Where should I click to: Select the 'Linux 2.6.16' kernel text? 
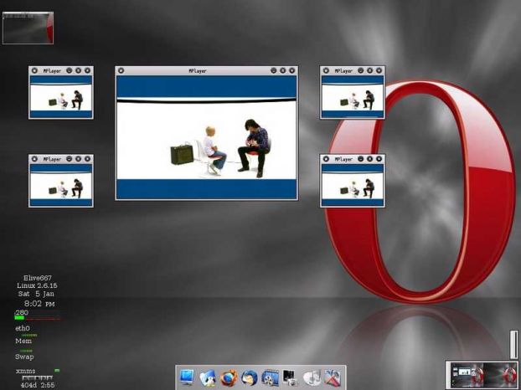tap(37, 285)
